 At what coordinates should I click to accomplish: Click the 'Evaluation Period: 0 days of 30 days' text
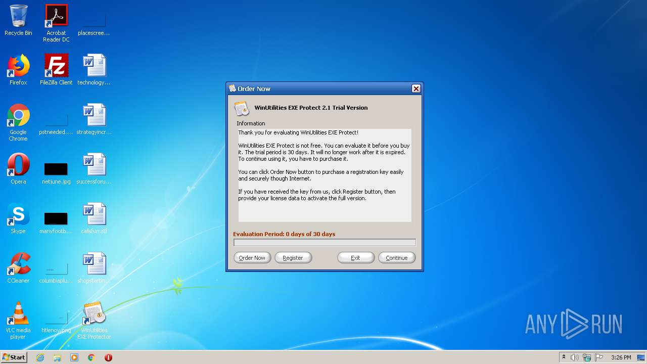pos(284,234)
